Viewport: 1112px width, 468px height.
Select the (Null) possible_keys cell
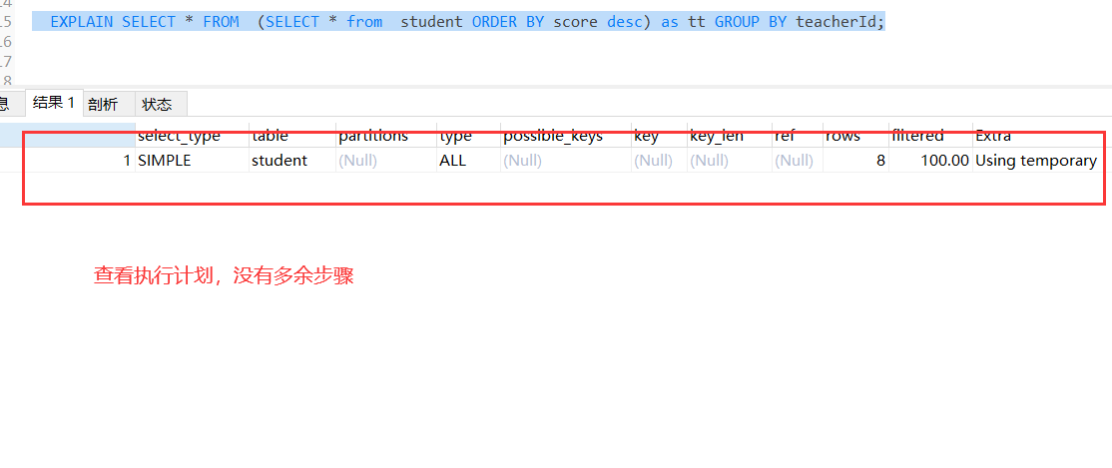[565, 161]
